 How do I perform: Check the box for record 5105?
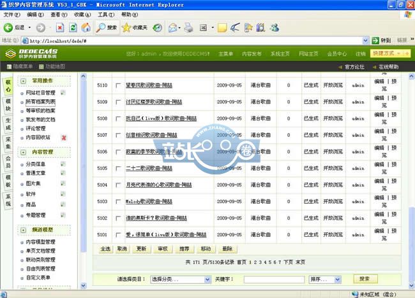pyautogui.click(x=118, y=168)
